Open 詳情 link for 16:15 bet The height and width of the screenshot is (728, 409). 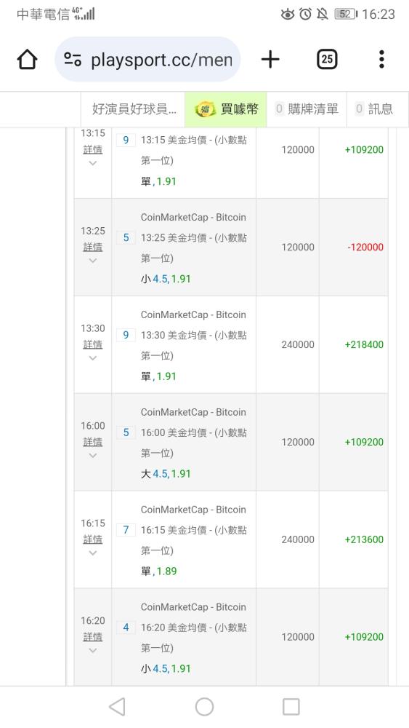pos(93,539)
